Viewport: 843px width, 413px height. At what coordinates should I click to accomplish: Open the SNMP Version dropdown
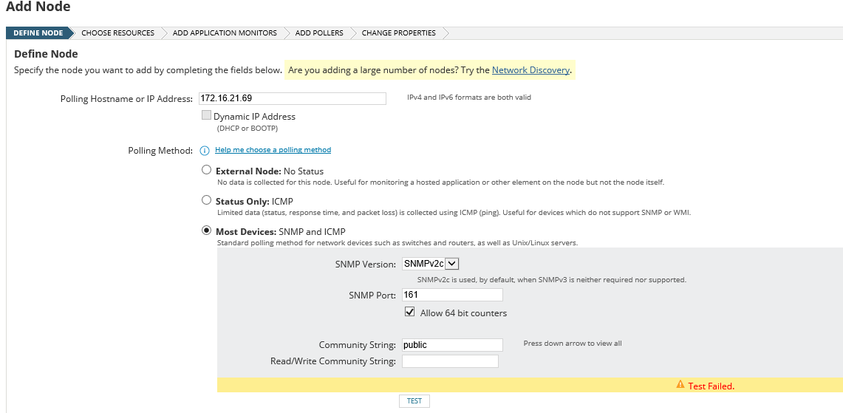pyautogui.click(x=430, y=264)
